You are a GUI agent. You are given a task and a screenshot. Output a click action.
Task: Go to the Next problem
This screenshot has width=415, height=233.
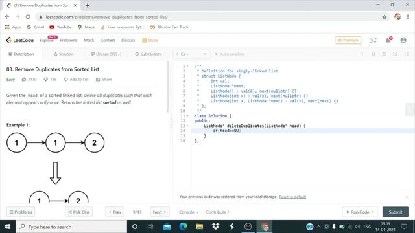tap(160, 212)
